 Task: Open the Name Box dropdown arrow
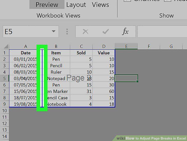click(53, 31)
